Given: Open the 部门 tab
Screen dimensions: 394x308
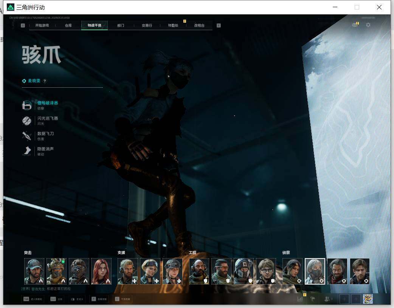Looking at the screenshot, I should click(x=121, y=25).
